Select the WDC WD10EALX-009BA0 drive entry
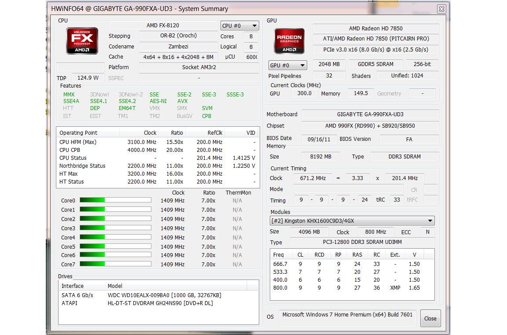Image resolution: width=507 pixels, height=335 pixels. [158, 295]
